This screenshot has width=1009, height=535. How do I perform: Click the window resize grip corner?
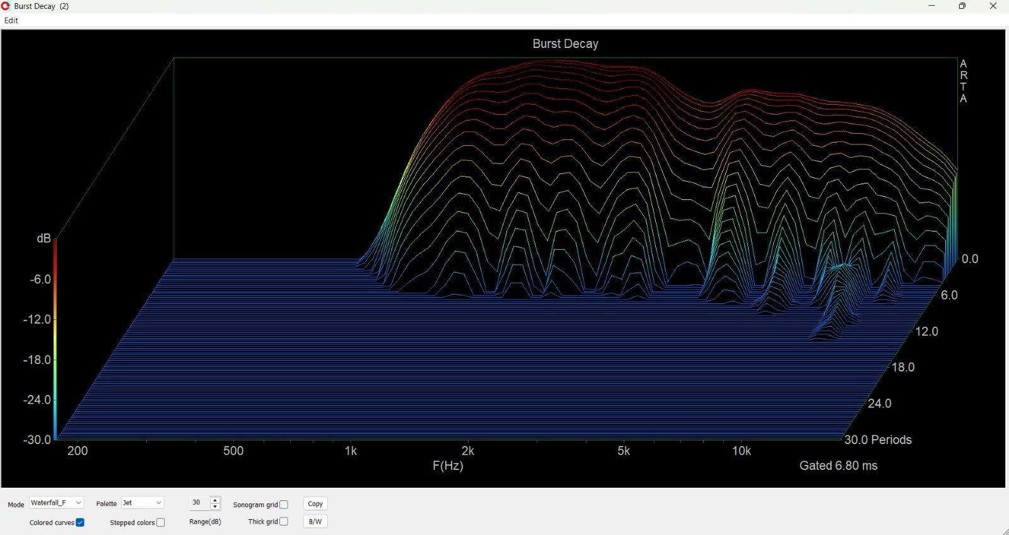click(1005, 531)
